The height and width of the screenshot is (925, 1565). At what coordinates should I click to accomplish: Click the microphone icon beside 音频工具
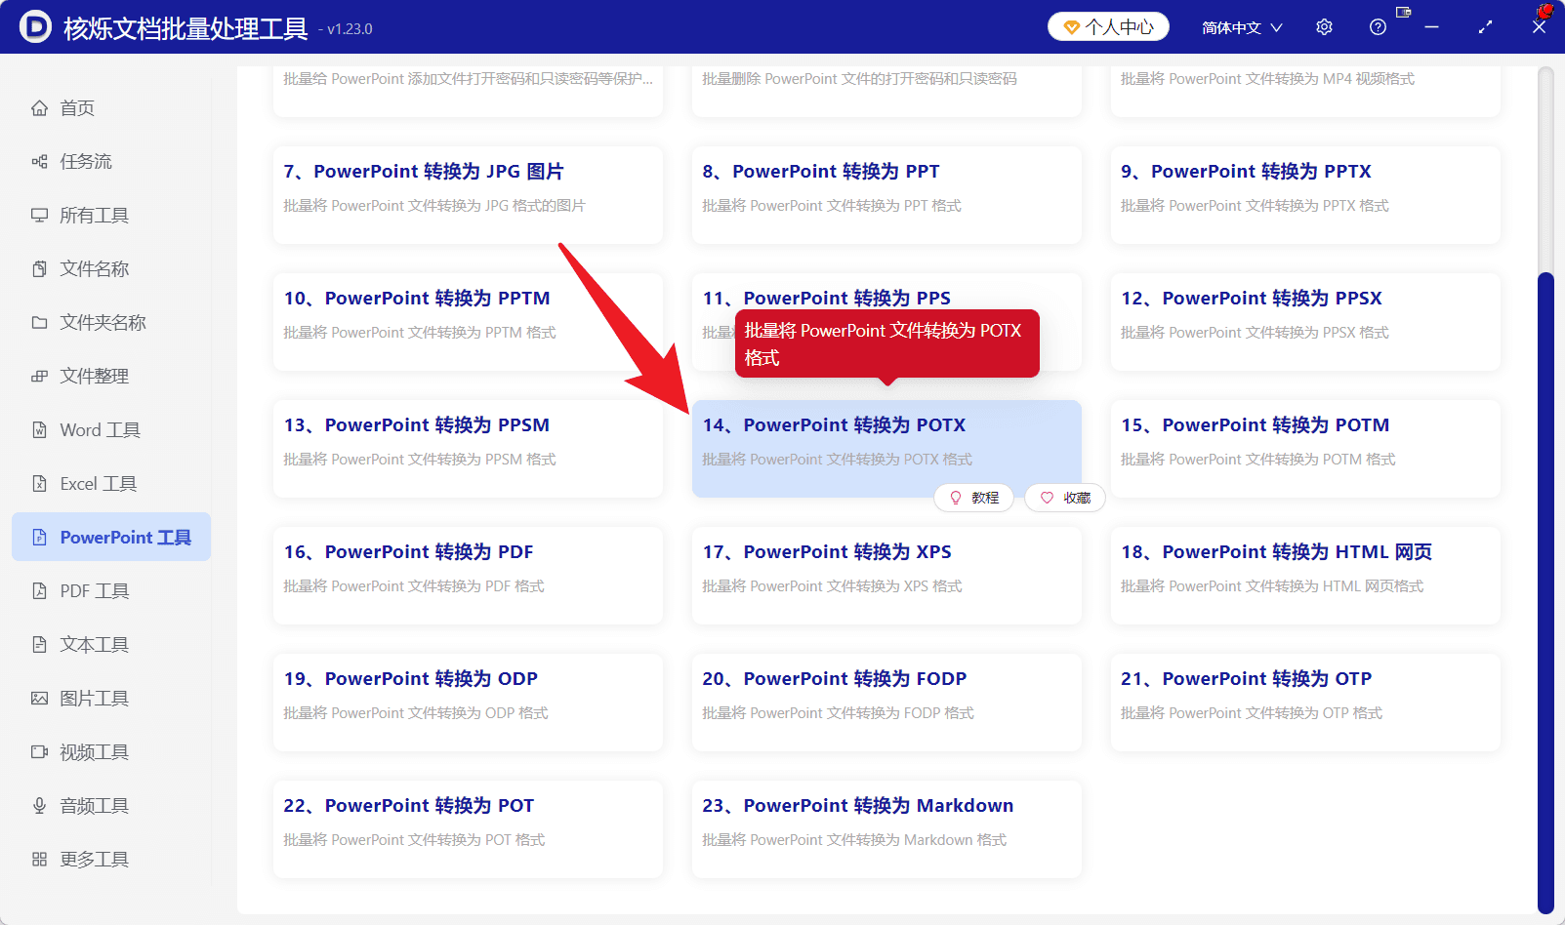[39, 806]
